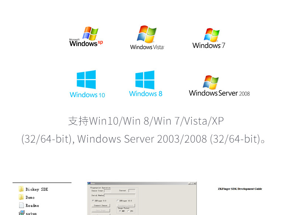The image size is (293, 215).
Task: Click "ZKFinger SDK Development Guide" heading
Action: click(240, 189)
